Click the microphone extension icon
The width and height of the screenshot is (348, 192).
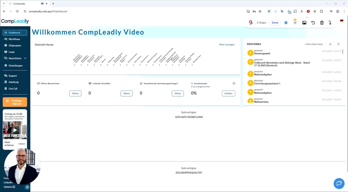pyautogui.click(x=302, y=11)
